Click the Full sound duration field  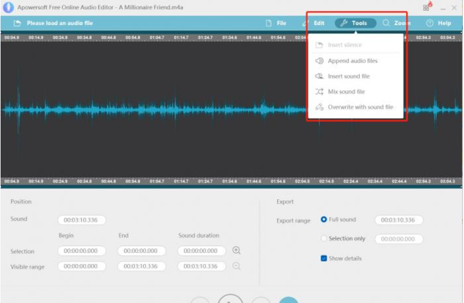click(x=398, y=220)
